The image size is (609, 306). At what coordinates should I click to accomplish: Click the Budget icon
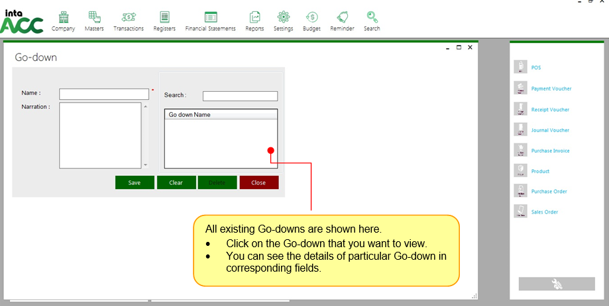click(311, 18)
